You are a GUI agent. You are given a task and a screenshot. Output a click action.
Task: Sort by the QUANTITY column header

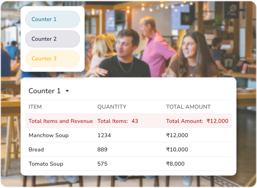click(112, 107)
